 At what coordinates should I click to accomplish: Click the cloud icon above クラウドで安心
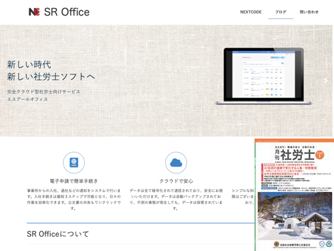(176, 163)
